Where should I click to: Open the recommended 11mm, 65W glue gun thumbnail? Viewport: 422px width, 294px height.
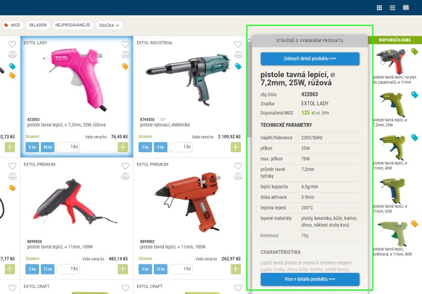point(392,190)
